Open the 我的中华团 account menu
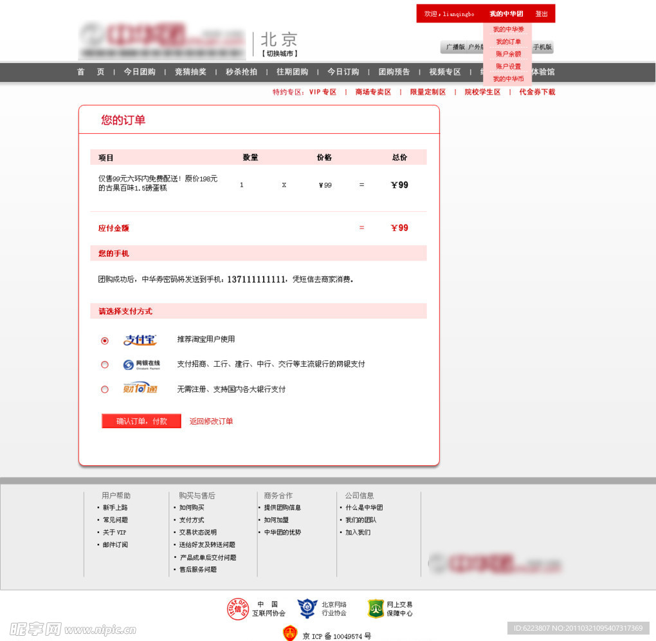Screen dimensions: 656x641 (506, 13)
